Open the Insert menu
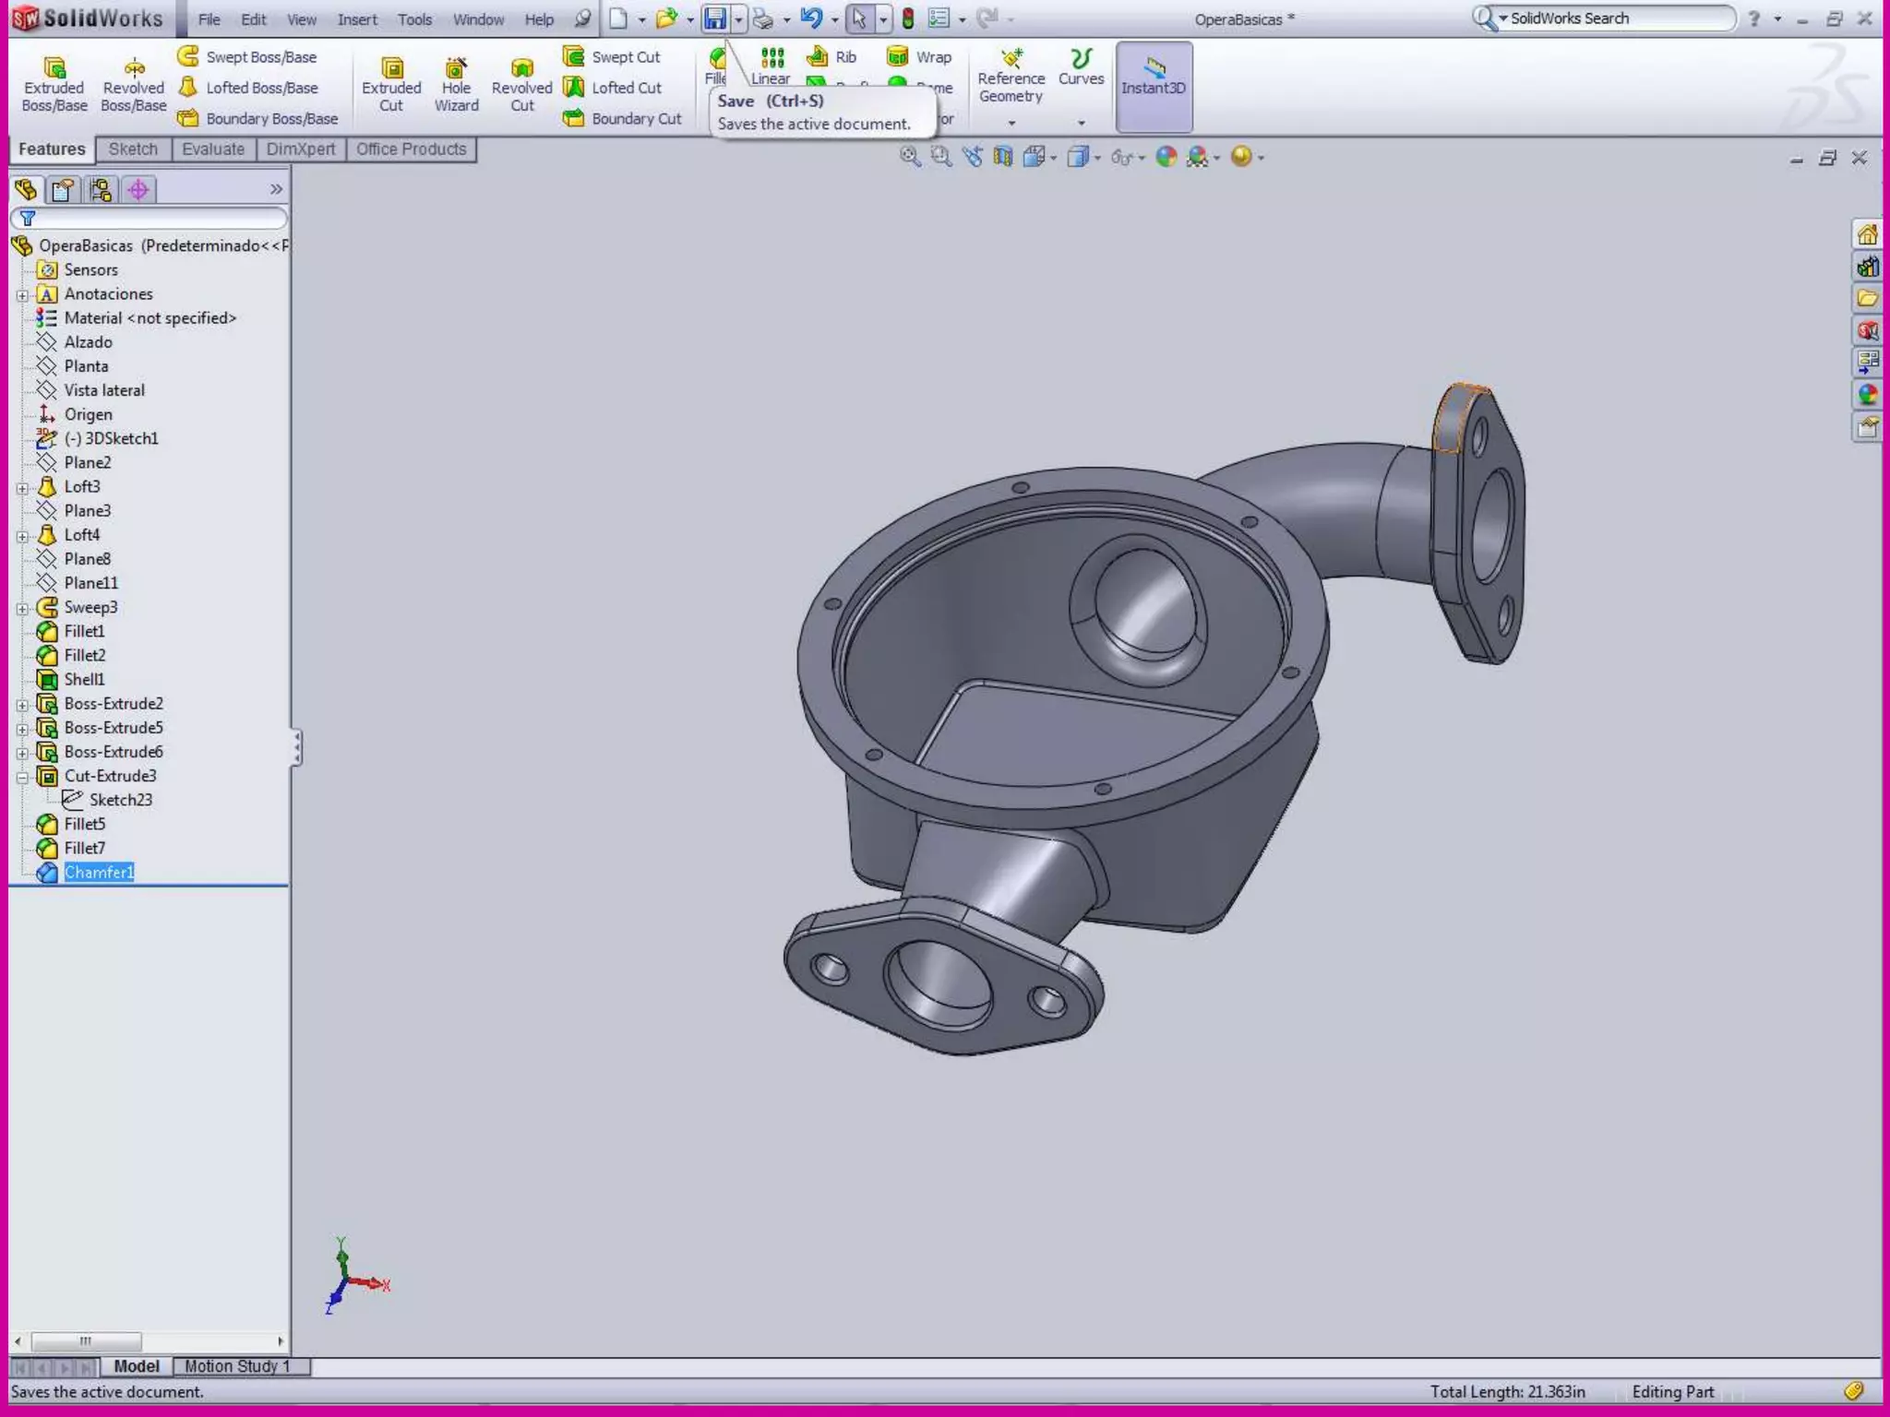Image resolution: width=1890 pixels, height=1417 pixels. [357, 19]
